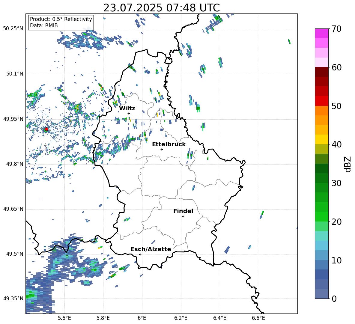Screen dimensions: 355x324
Task: Click the Ettelbruck station cross marker
Action: tap(162, 149)
